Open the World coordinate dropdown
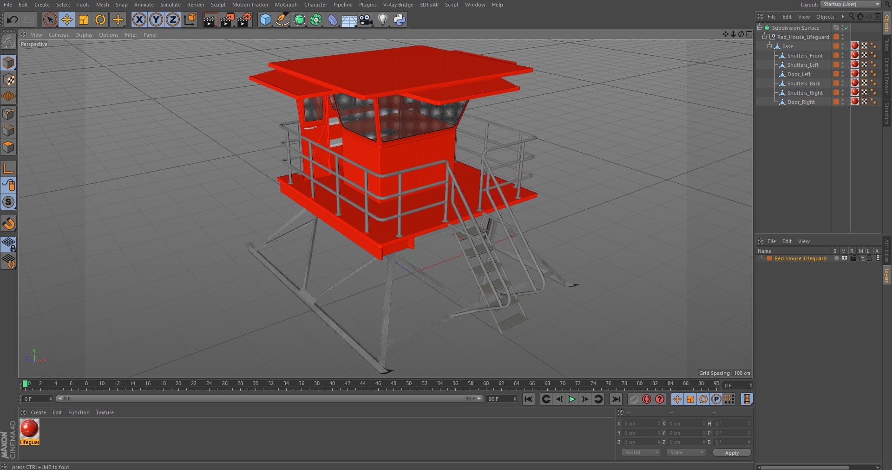Viewport: 892px width, 470px height. click(641, 452)
